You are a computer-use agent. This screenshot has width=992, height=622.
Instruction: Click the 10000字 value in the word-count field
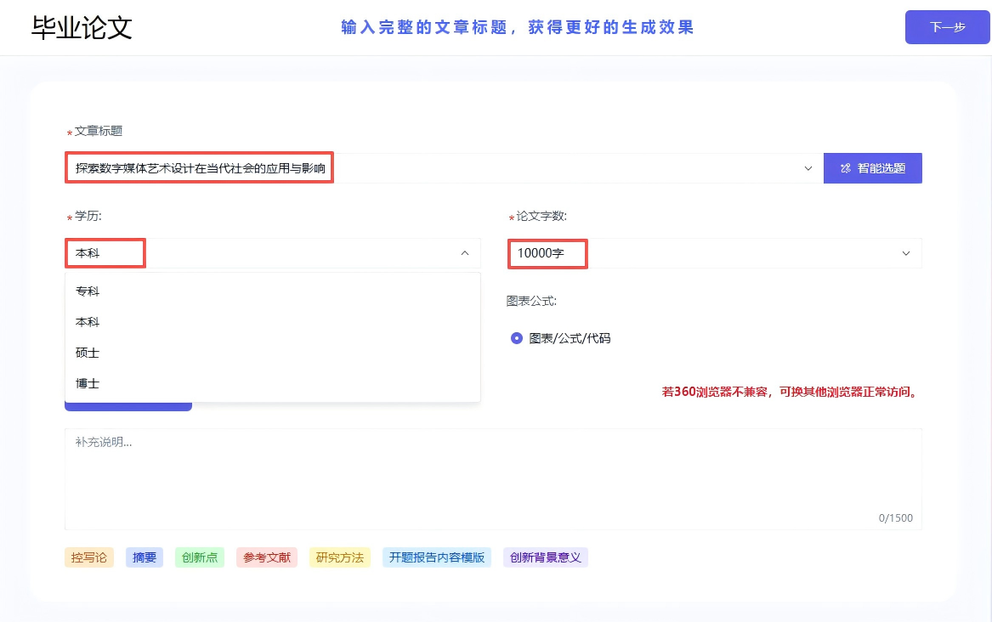click(x=541, y=253)
